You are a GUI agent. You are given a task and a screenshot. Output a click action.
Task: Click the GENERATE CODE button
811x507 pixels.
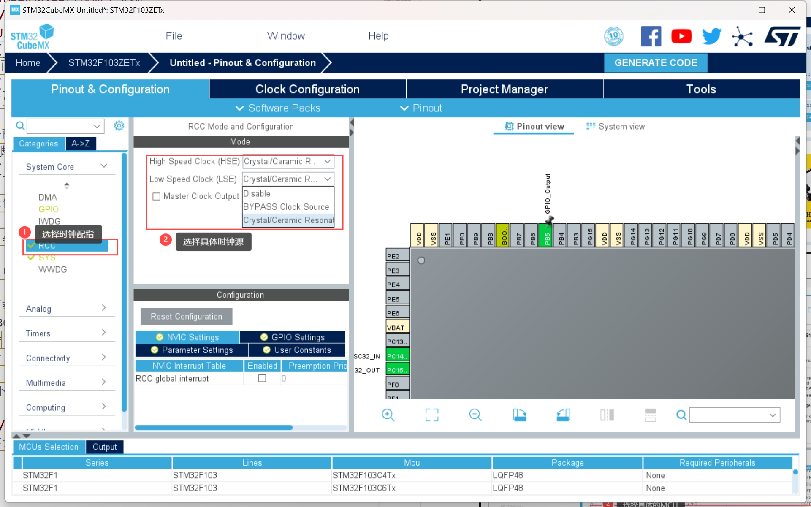pyautogui.click(x=655, y=63)
